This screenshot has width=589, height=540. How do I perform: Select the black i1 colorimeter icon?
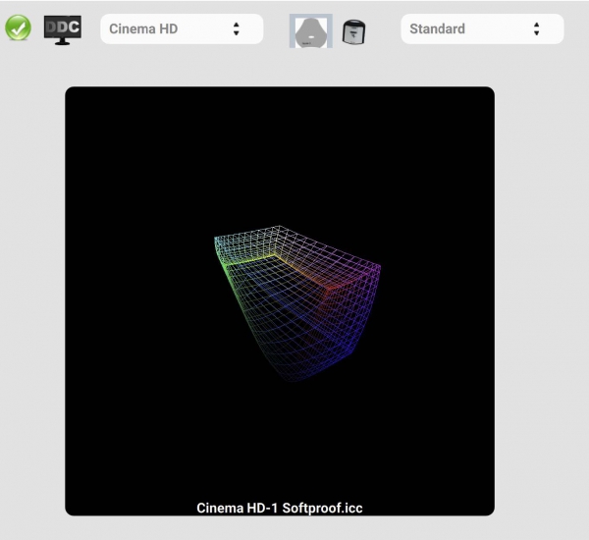point(353,32)
